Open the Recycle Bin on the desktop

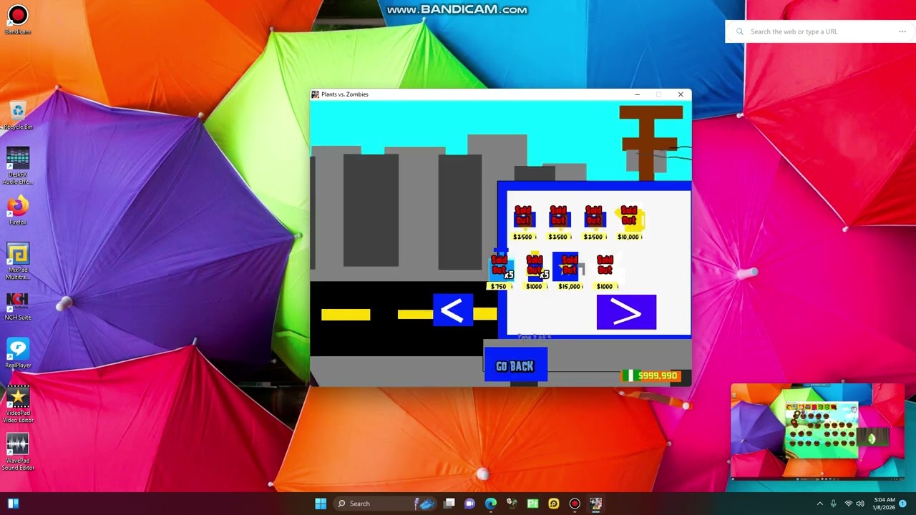click(18, 116)
